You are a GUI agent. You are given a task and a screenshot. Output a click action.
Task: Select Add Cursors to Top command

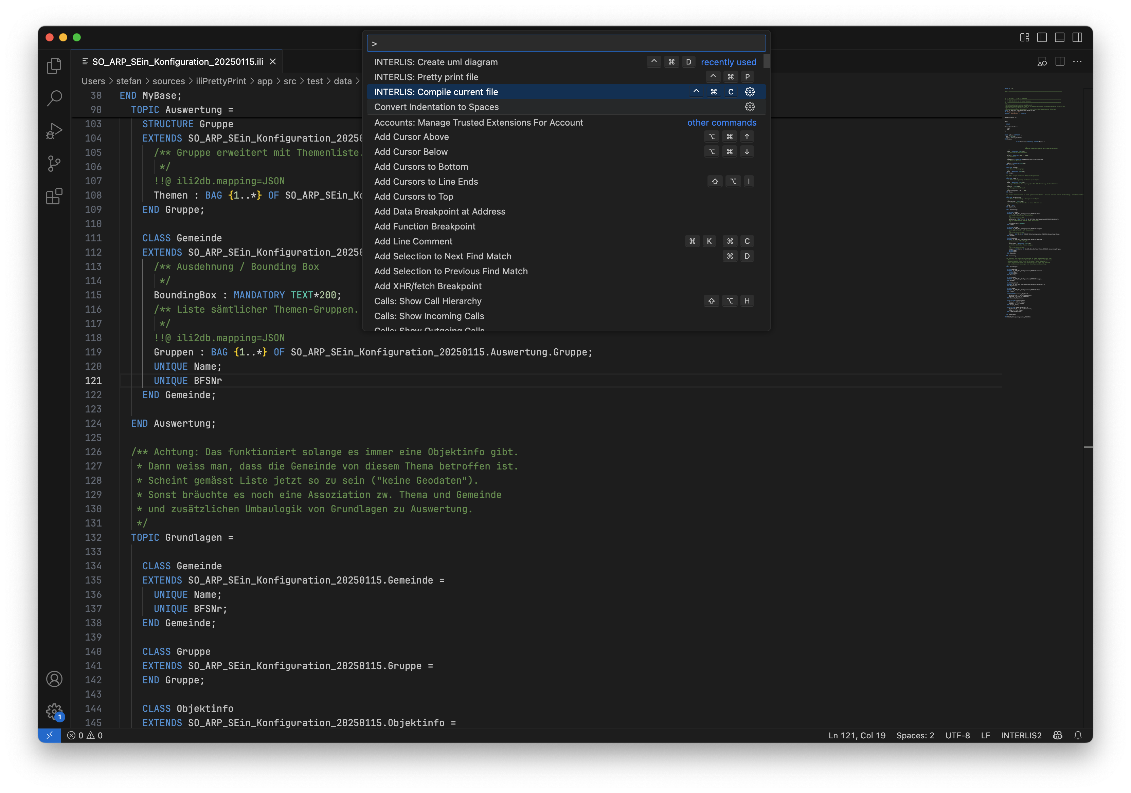tap(567, 197)
